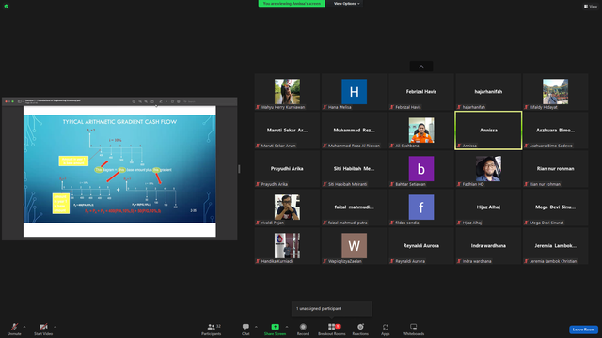This screenshot has height=338, width=602.
Task: Open the View layout menu
Action: point(591,7)
